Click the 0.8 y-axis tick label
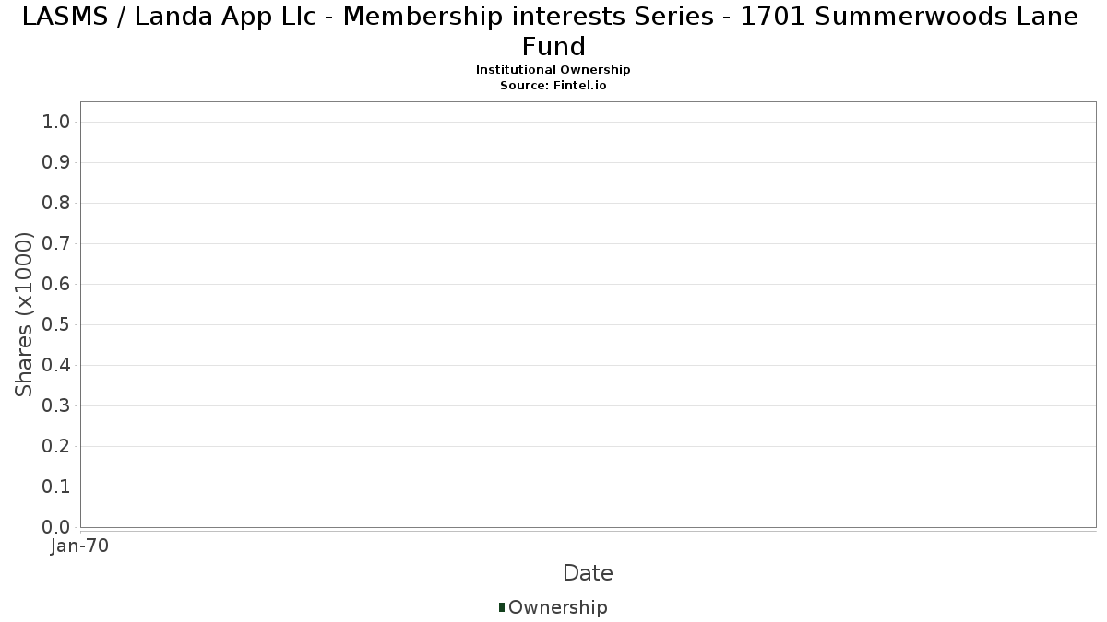 (57, 204)
